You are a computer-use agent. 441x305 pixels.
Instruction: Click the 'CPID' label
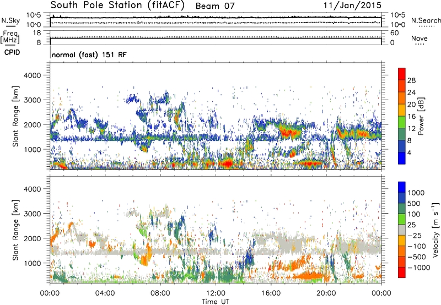(x=12, y=52)
